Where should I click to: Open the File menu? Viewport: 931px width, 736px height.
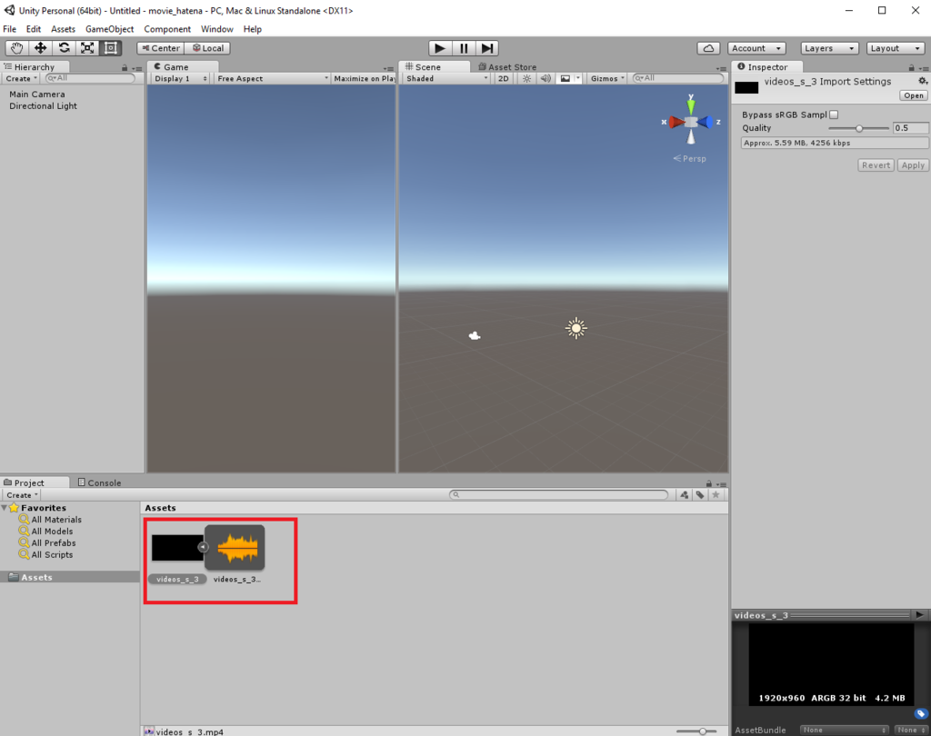point(9,29)
